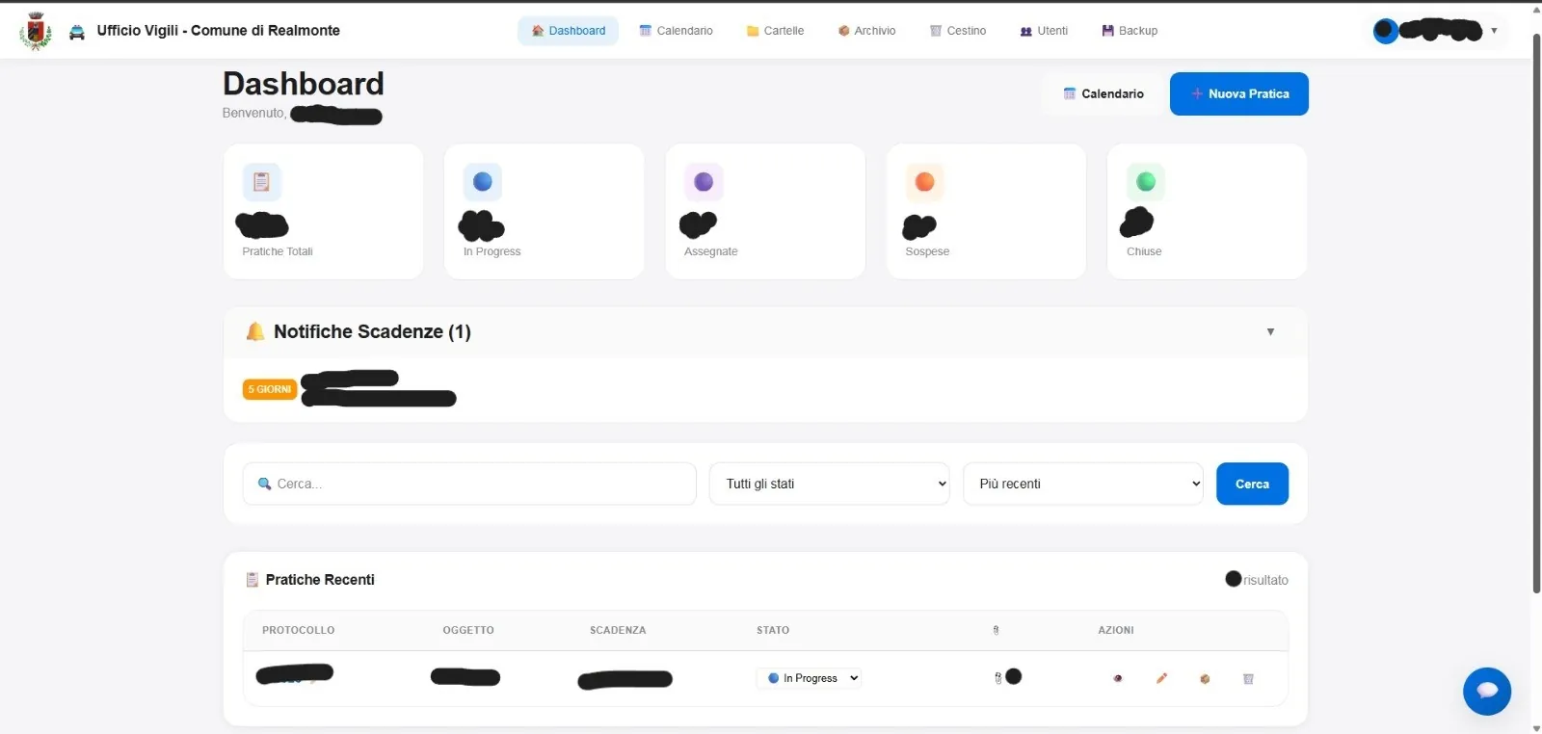Image resolution: width=1542 pixels, height=734 pixels.
Task: Click the AZIONI column header
Action: (1116, 630)
